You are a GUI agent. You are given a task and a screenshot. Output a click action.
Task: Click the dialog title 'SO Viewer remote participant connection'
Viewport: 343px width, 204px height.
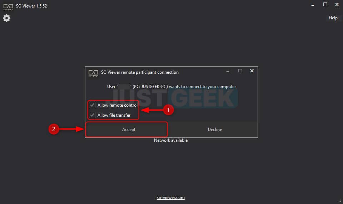point(140,72)
